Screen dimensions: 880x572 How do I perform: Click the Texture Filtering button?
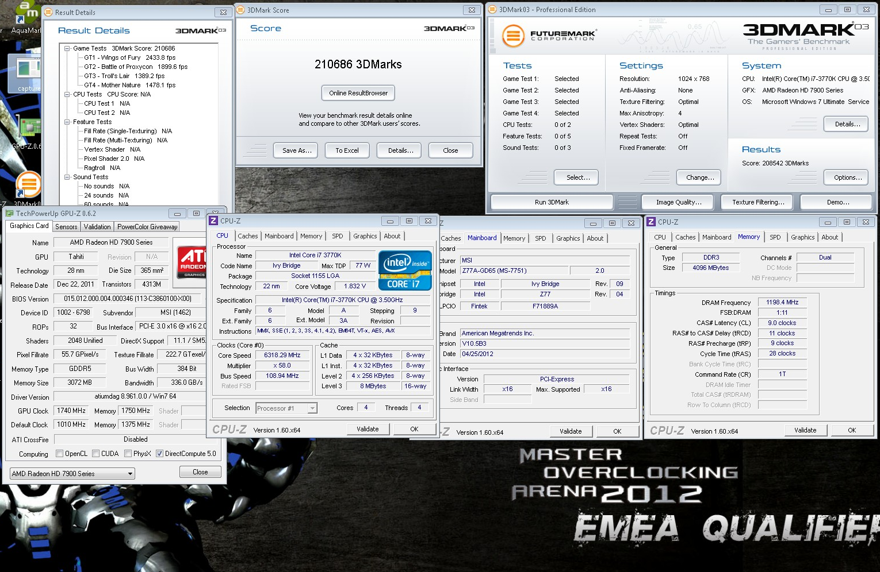click(758, 202)
